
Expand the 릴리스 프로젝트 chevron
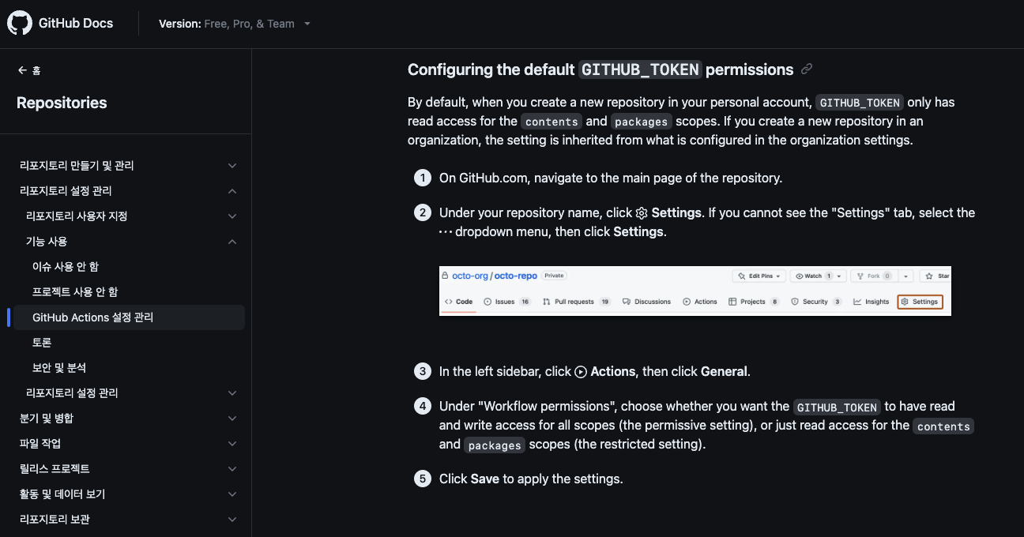[232, 469]
